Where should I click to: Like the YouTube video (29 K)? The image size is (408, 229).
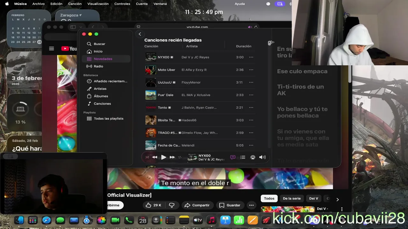click(x=153, y=205)
